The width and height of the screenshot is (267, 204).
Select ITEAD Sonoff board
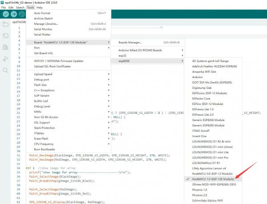coord(213,131)
